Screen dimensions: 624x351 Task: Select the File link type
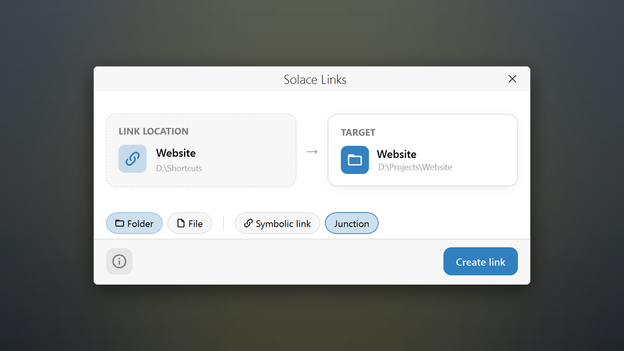[190, 223]
